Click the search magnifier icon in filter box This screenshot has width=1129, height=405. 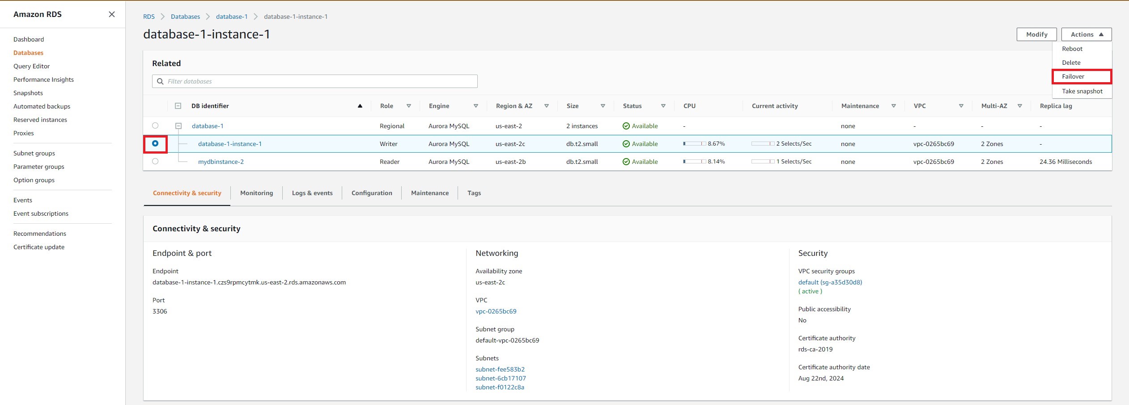click(x=160, y=81)
